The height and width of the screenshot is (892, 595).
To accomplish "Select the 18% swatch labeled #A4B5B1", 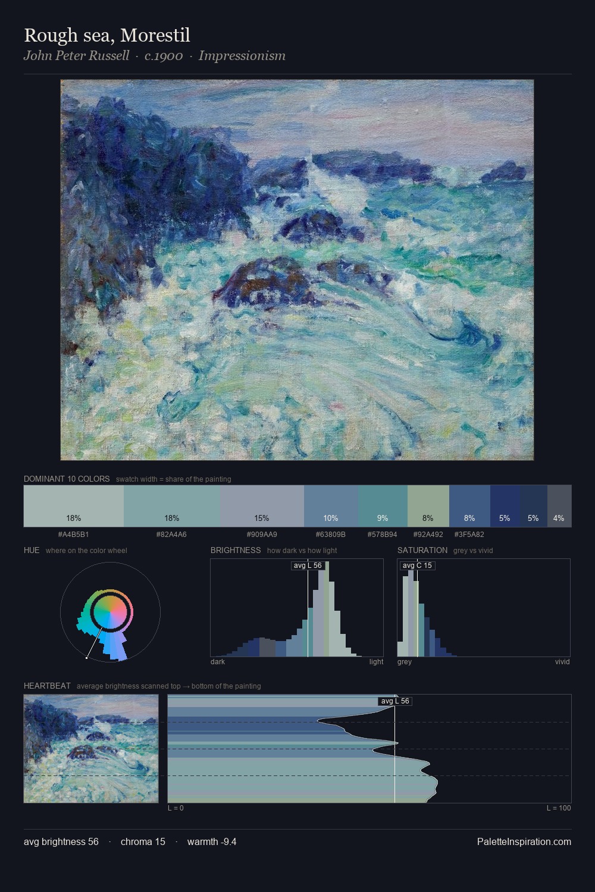I will tap(74, 506).
